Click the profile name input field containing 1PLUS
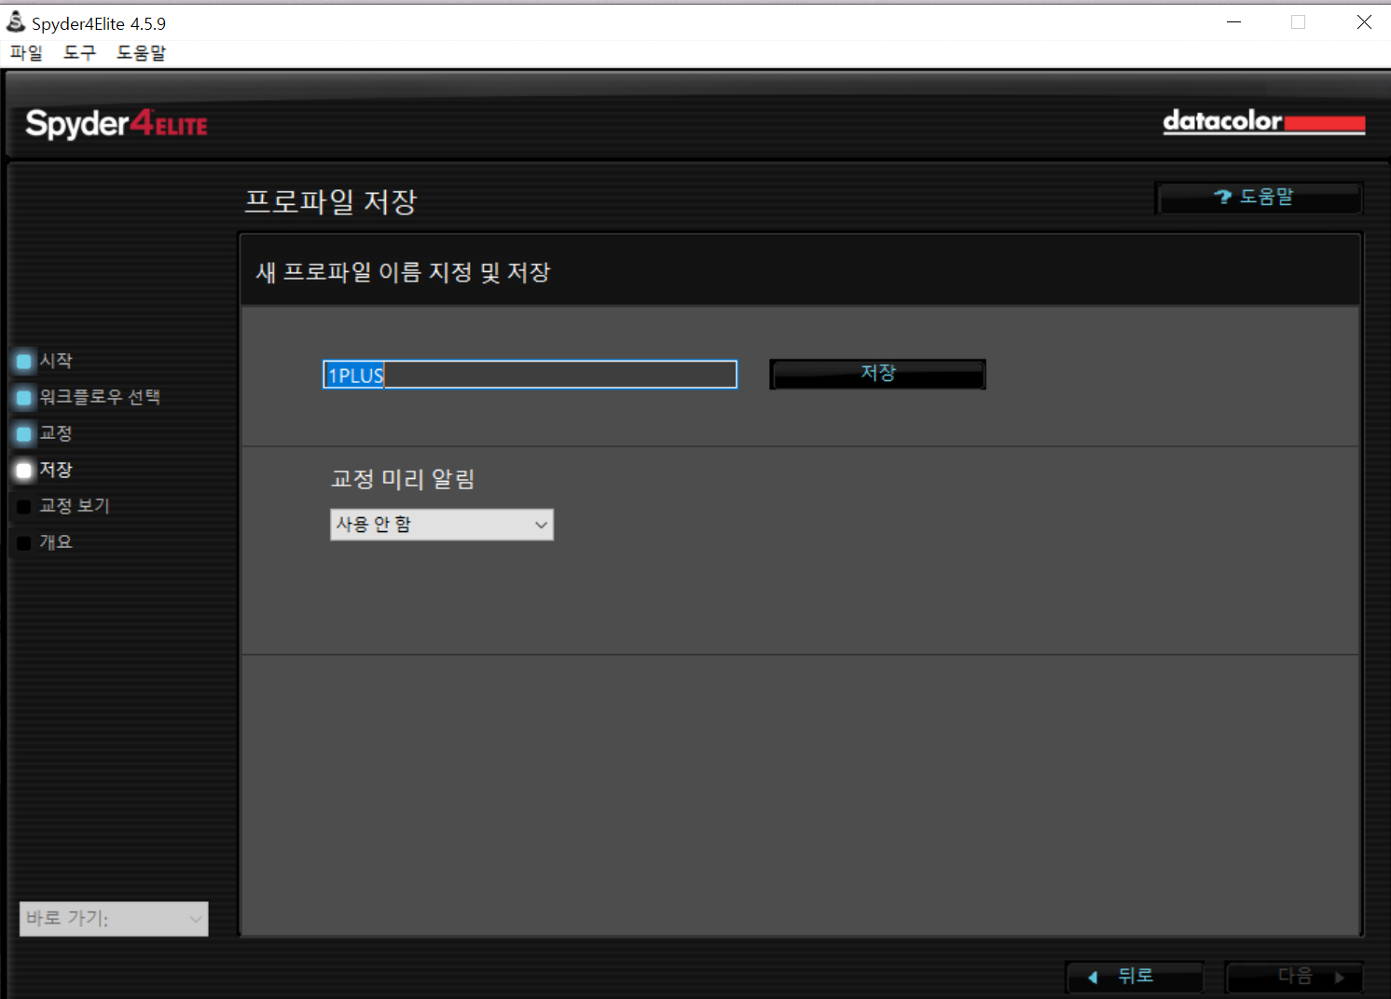The height and width of the screenshot is (999, 1391). tap(530, 375)
